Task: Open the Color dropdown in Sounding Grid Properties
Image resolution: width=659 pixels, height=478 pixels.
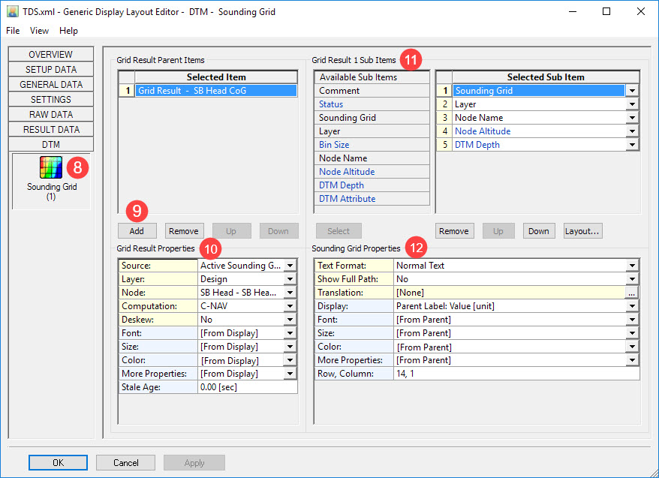Action: (632, 347)
